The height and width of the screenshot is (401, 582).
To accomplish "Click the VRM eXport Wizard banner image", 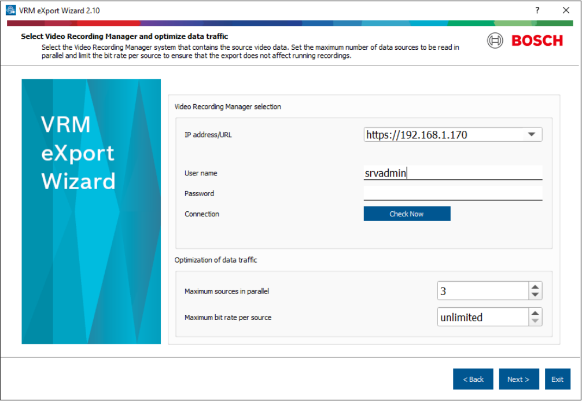I will tap(91, 212).
